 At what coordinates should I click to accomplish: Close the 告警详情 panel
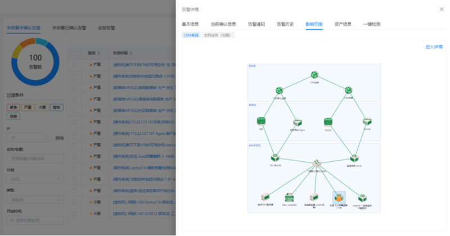click(x=441, y=10)
